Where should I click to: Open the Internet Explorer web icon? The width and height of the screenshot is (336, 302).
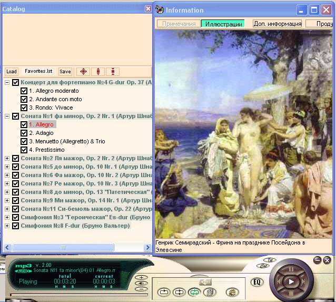coord(232,292)
